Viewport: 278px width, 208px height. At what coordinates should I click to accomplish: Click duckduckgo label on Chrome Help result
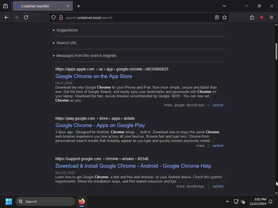[195, 186]
